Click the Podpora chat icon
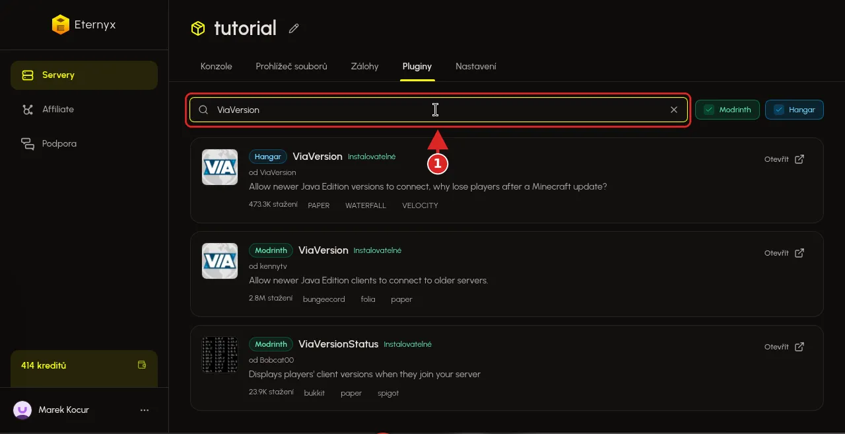The width and height of the screenshot is (845, 434). point(28,144)
